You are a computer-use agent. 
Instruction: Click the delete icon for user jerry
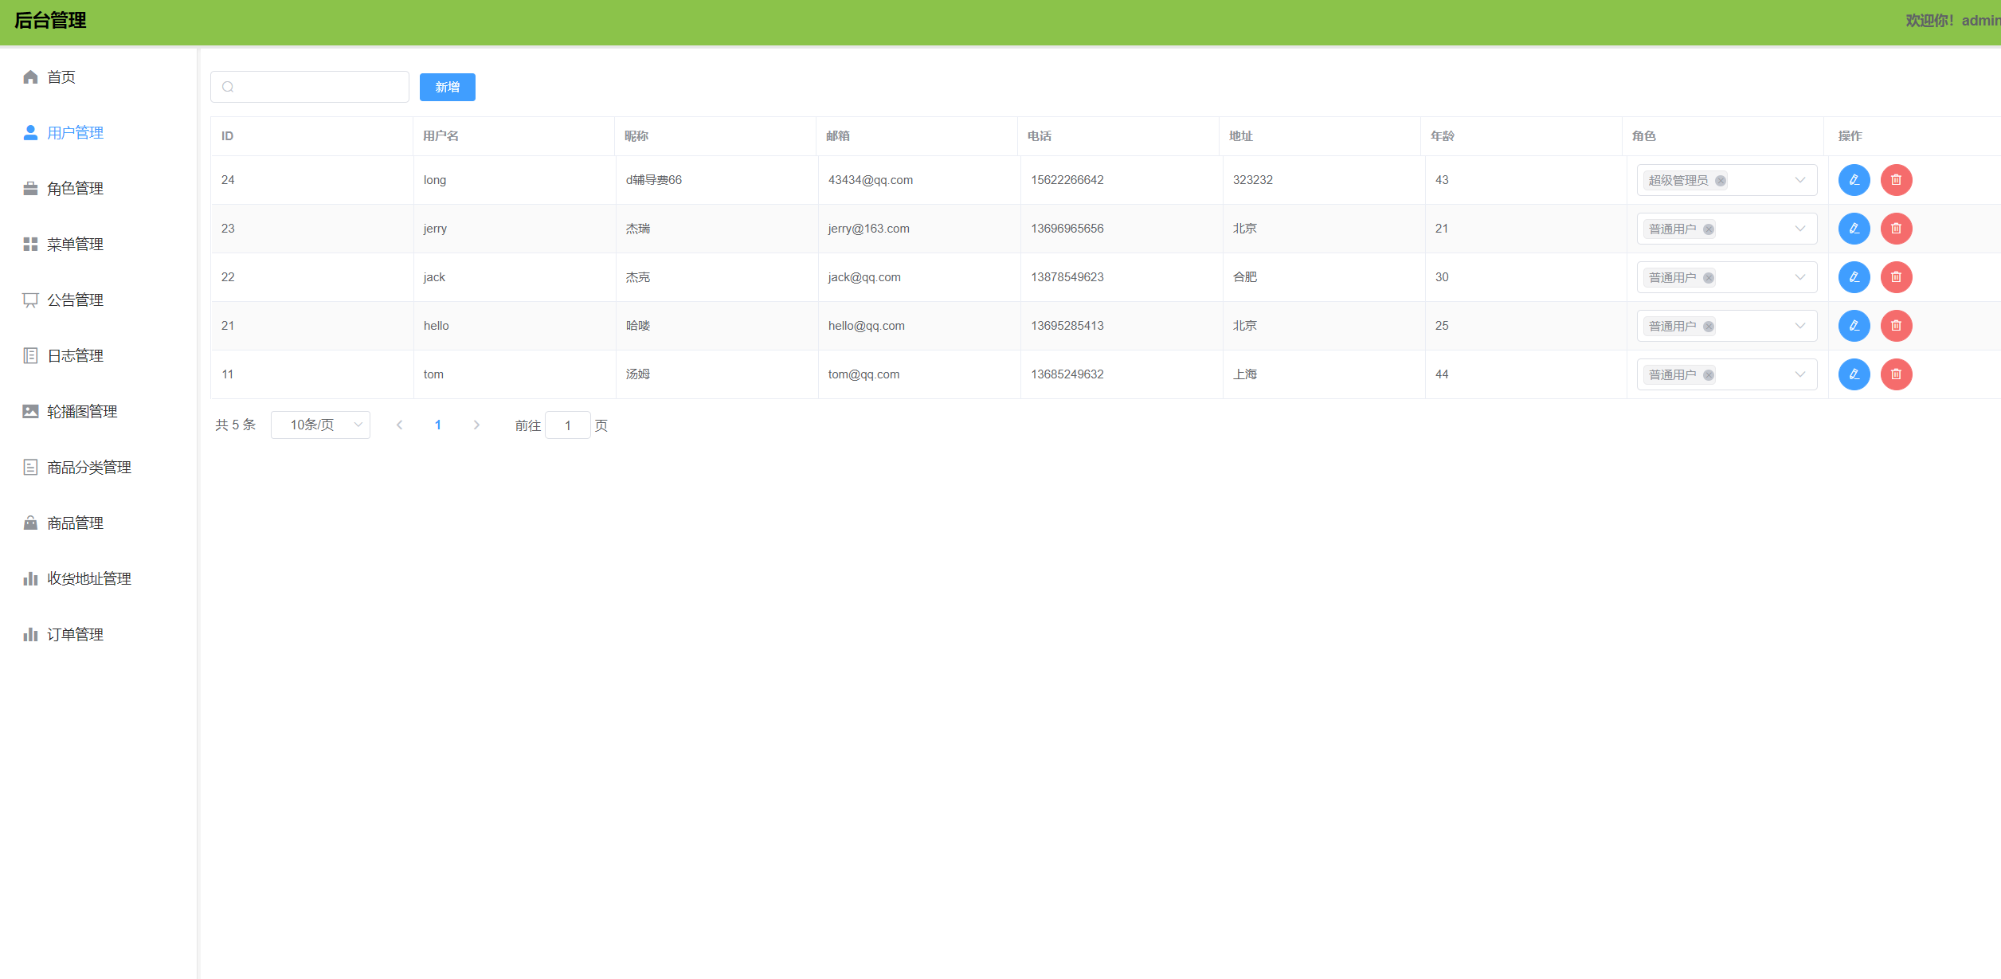tap(1896, 229)
